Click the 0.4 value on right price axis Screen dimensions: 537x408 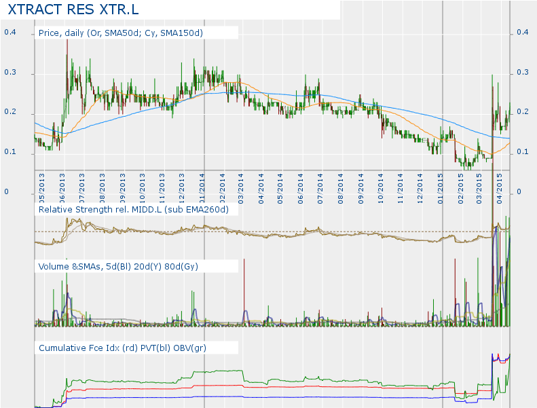tap(523, 32)
